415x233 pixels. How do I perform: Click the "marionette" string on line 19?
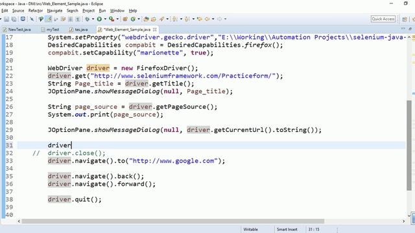pos(160,53)
